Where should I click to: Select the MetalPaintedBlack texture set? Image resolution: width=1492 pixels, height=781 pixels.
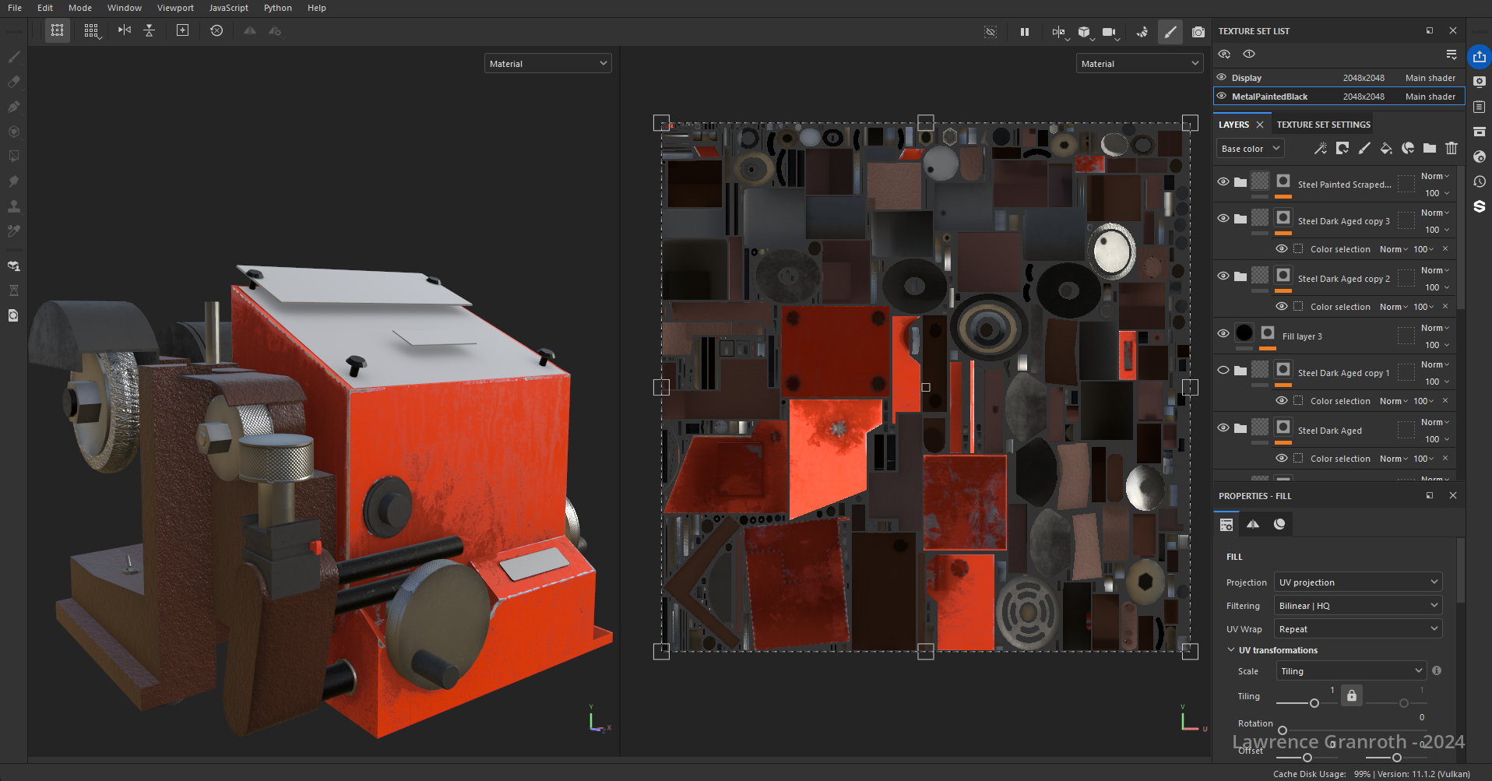tap(1269, 97)
